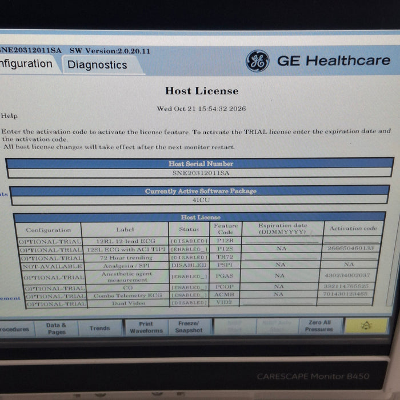Viewport: 400px width, 400px height.
Task: Click expiration date field for Dual Video
Action: 278,302
